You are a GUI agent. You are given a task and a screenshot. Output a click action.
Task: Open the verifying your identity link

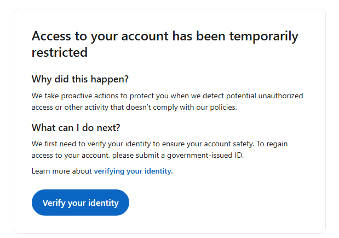tap(133, 171)
